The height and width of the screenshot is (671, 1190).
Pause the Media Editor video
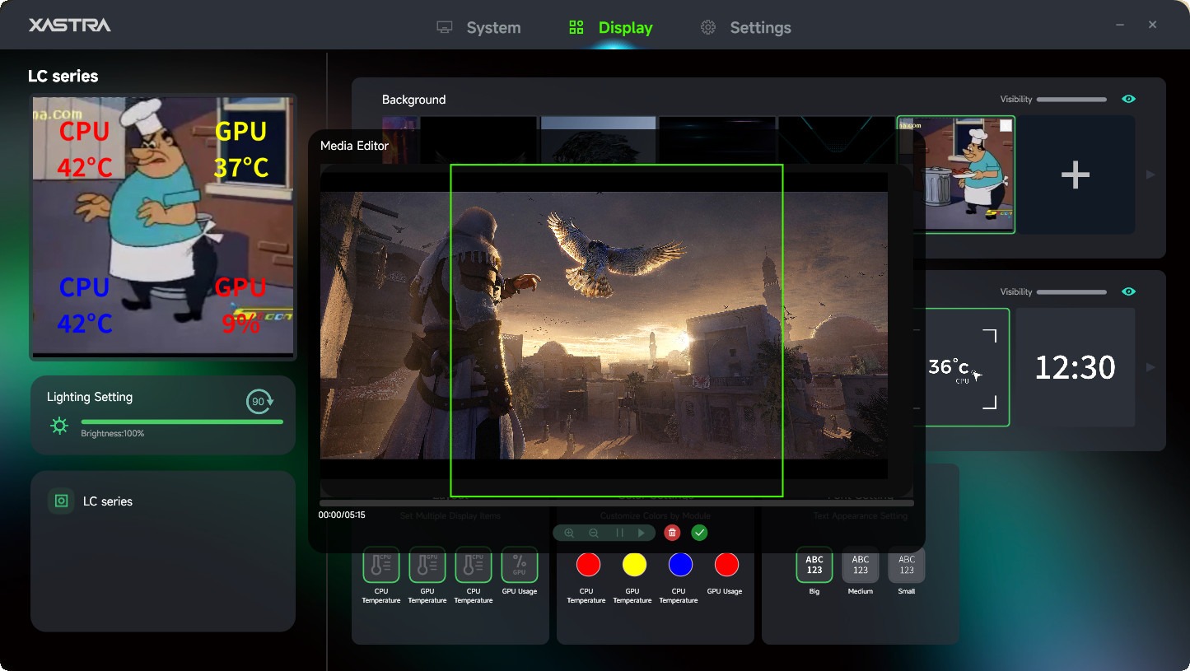pyautogui.click(x=619, y=533)
